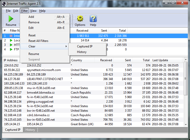Screen dimensions: 190x140
Task: Click the suspended status icon on filter row 1
Action: click(x=11, y=36)
